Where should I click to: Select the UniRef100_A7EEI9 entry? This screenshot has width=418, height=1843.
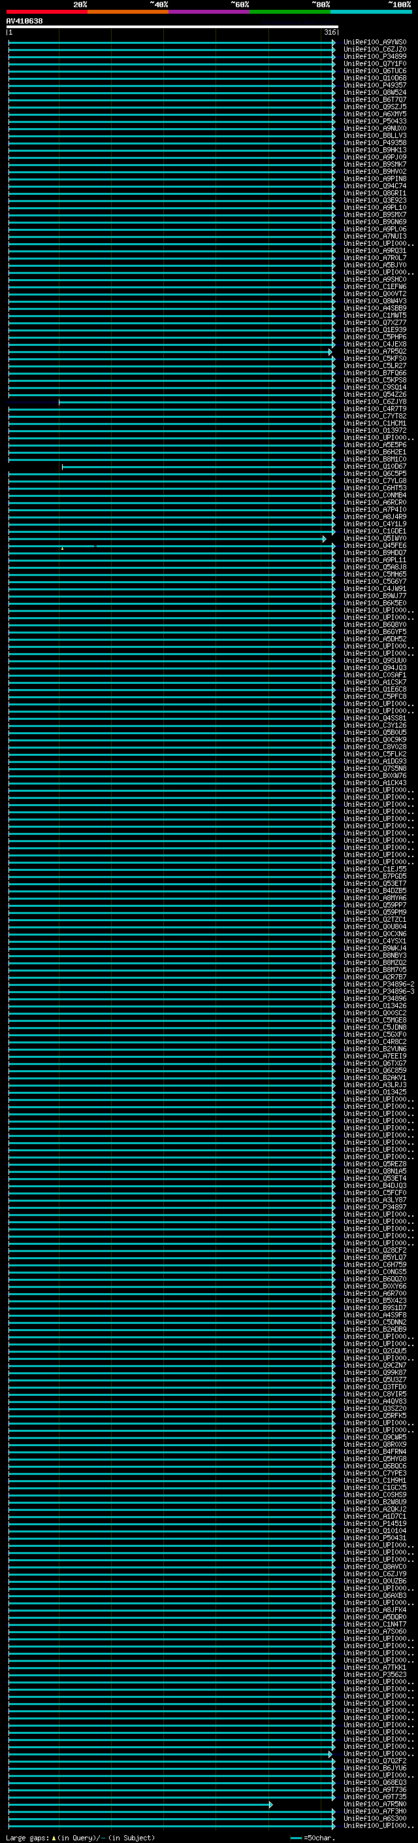point(374,1057)
